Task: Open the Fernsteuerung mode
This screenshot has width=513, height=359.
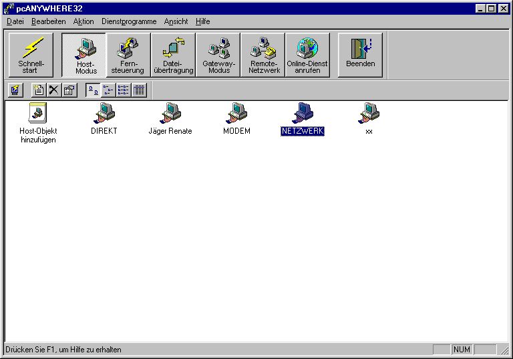Action: (128, 55)
